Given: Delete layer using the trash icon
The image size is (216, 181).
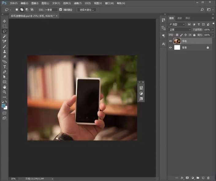Looking at the screenshot, I should point(208,178).
